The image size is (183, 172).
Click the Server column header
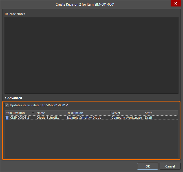[127, 113]
